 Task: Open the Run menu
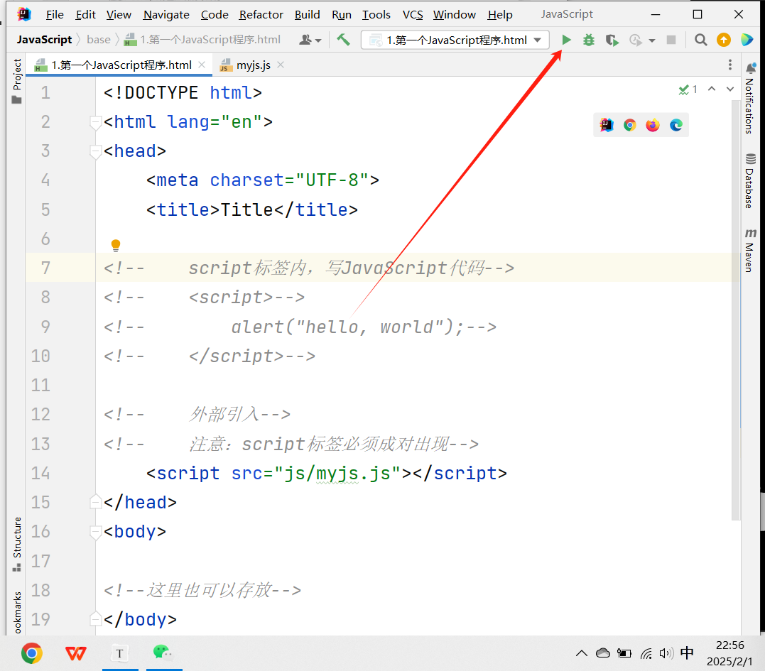[x=342, y=15]
